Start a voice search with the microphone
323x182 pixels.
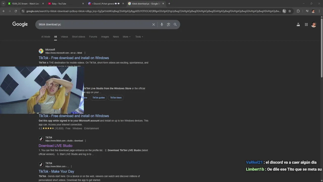(162, 25)
